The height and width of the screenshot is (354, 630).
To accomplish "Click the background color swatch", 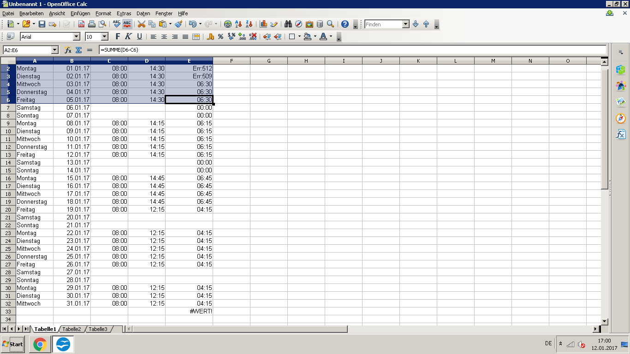I will [x=308, y=36].
